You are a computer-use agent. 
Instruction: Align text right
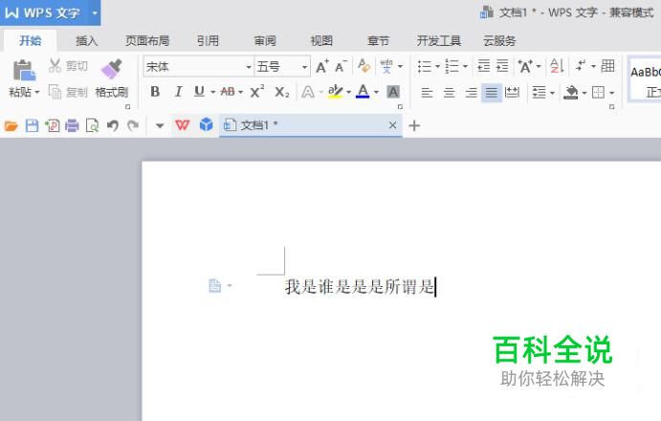tap(471, 92)
